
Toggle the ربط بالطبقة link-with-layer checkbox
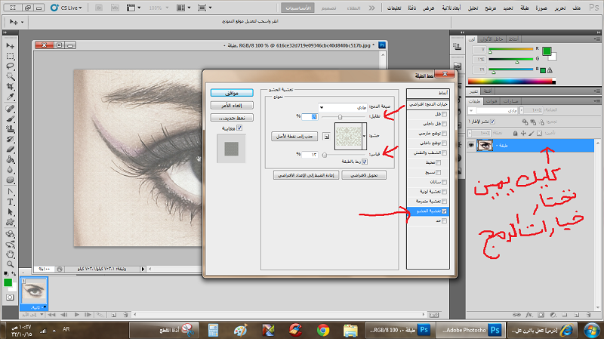click(365, 161)
